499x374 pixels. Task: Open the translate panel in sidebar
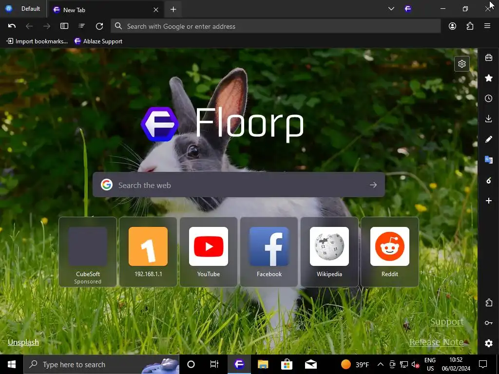pos(488,159)
